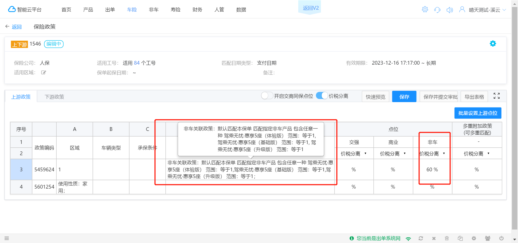Click 使用性质:家用 cell
The height and width of the screenshot is (243, 518).
[x=74, y=187]
